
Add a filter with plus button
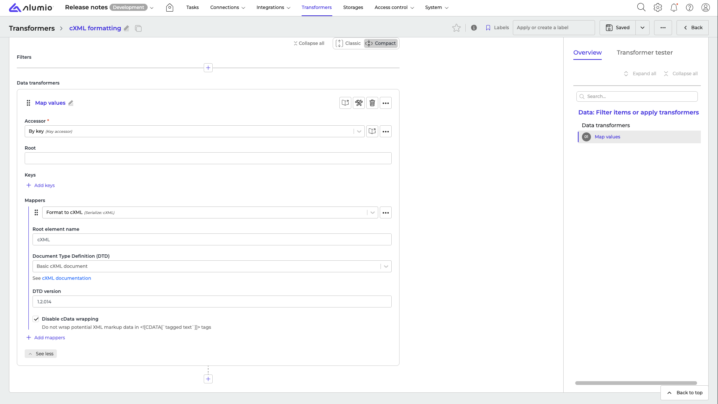coord(208,68)
